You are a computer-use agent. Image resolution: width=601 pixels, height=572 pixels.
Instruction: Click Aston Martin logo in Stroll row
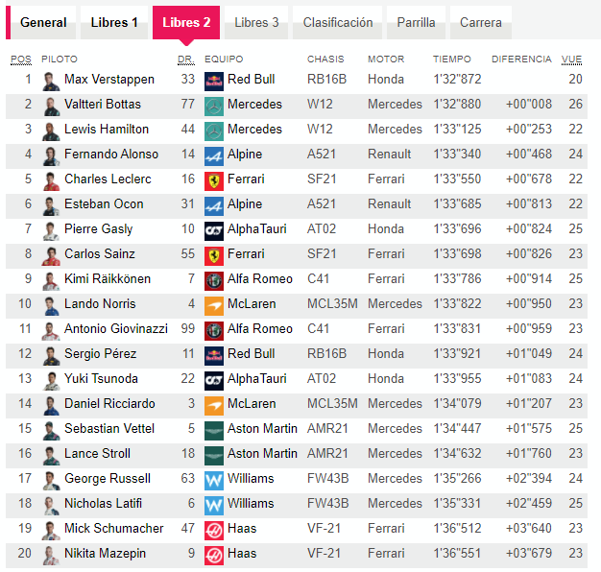pyautogui.click(x=214, y=455)
